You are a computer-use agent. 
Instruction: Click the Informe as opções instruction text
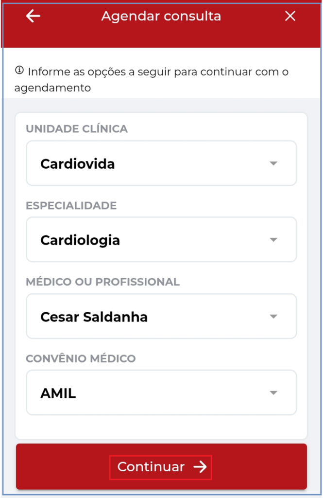pyautogui.click(x=152, y=79)
